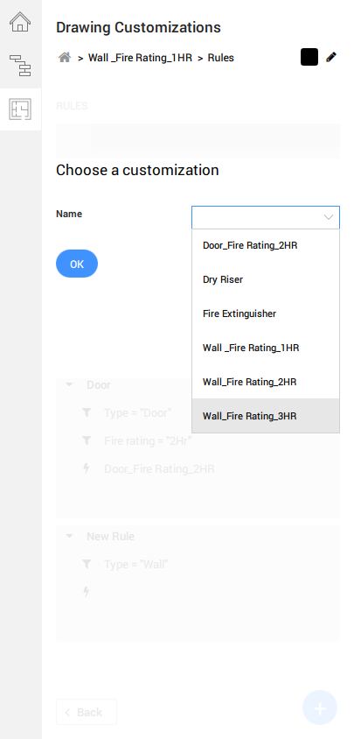354x739 pixels.
Task: Click the filter icon beside Type = "Door"
Action: coord(87,413)
